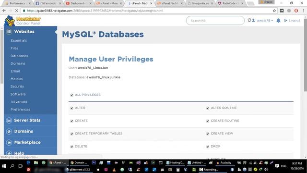Screen dimensions: 307x173
Task: Open Metrics in the sidebar
Action: pyautogui.click(x=16, y=79)
